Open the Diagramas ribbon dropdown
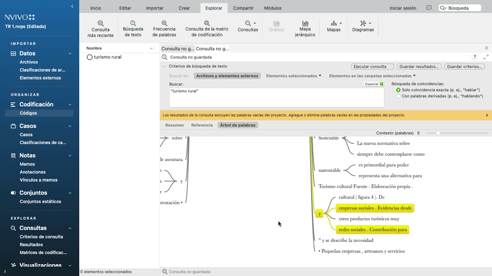Screen dimensions: 492x276 pos(363,26)
